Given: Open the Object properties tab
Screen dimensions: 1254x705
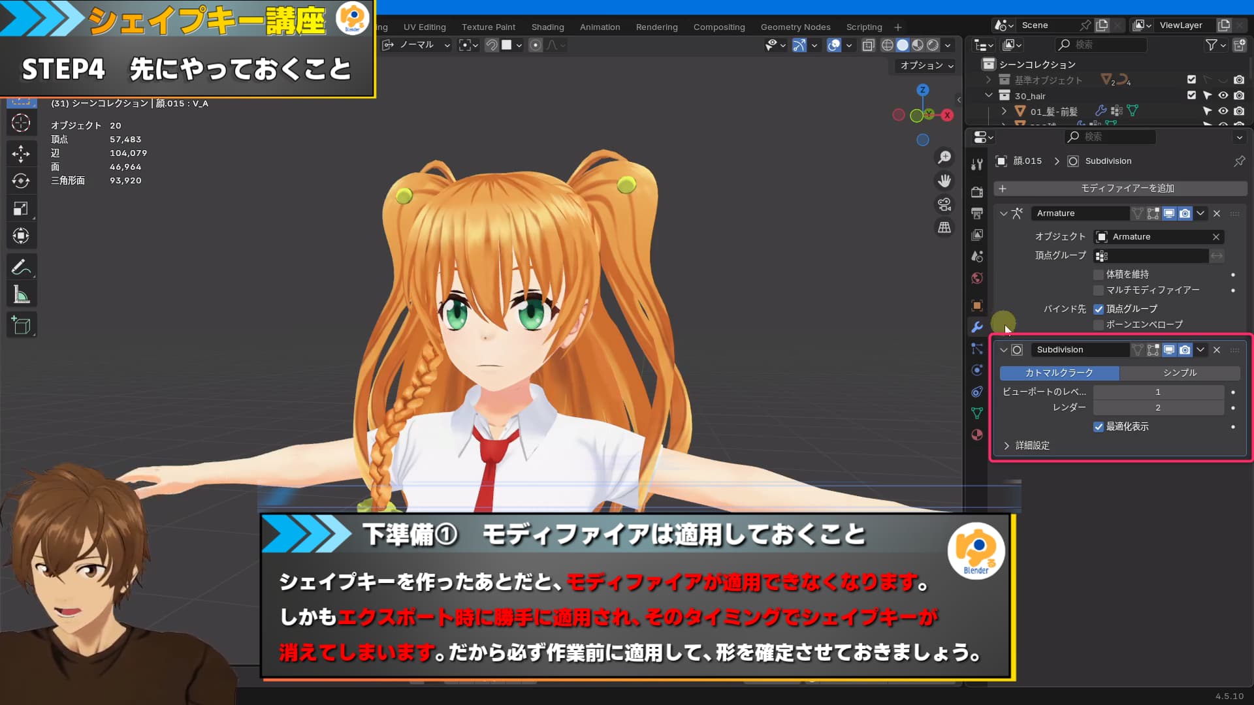Looking at the screenshot, I should pos(977,305).
